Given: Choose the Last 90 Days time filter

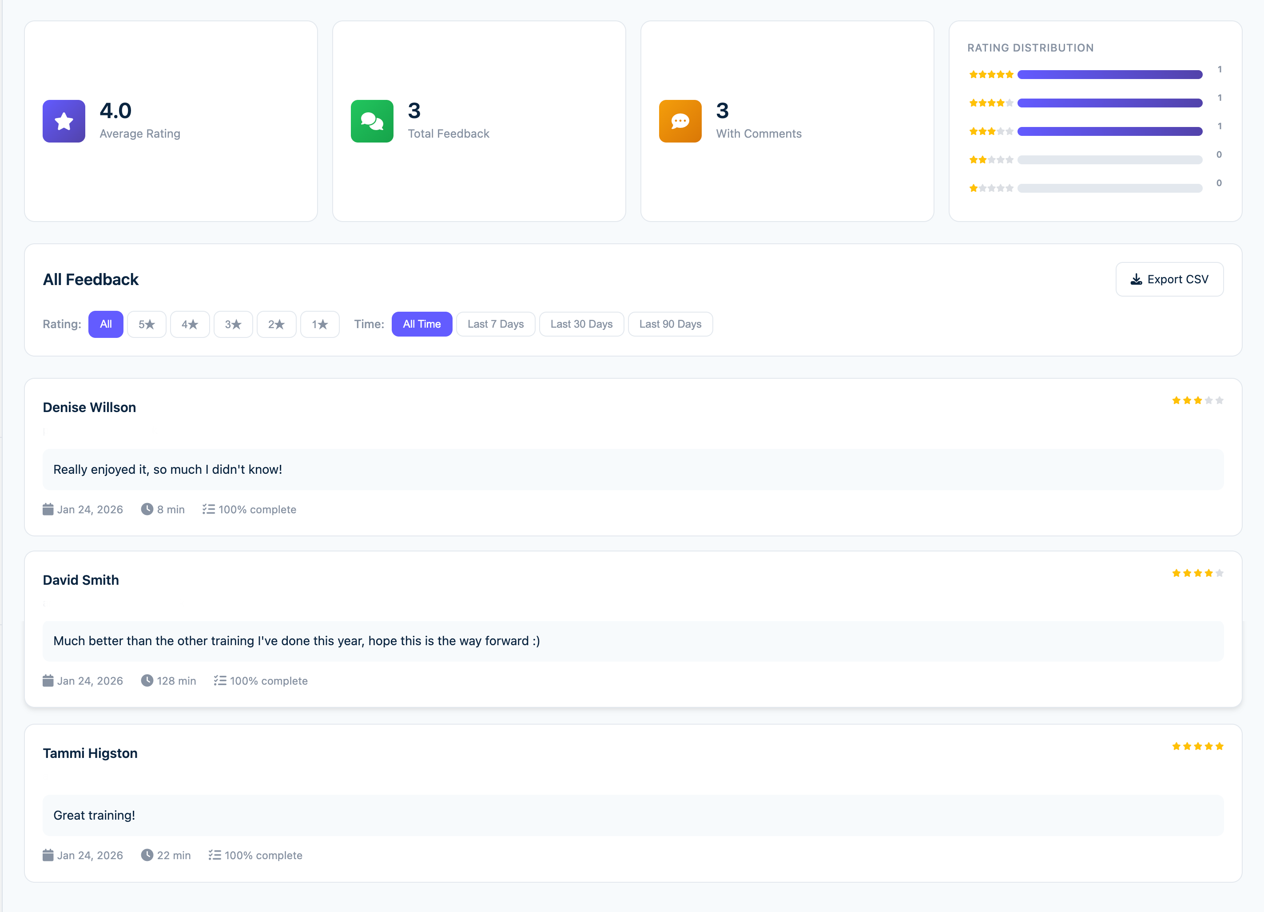Looking at the screenshot, I should point(671,324).
